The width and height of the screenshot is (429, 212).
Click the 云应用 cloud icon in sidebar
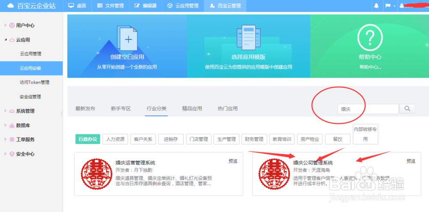(12, 40)
